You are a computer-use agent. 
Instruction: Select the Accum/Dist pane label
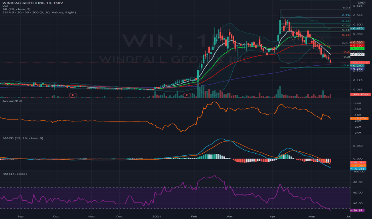(x=13, y=101)
